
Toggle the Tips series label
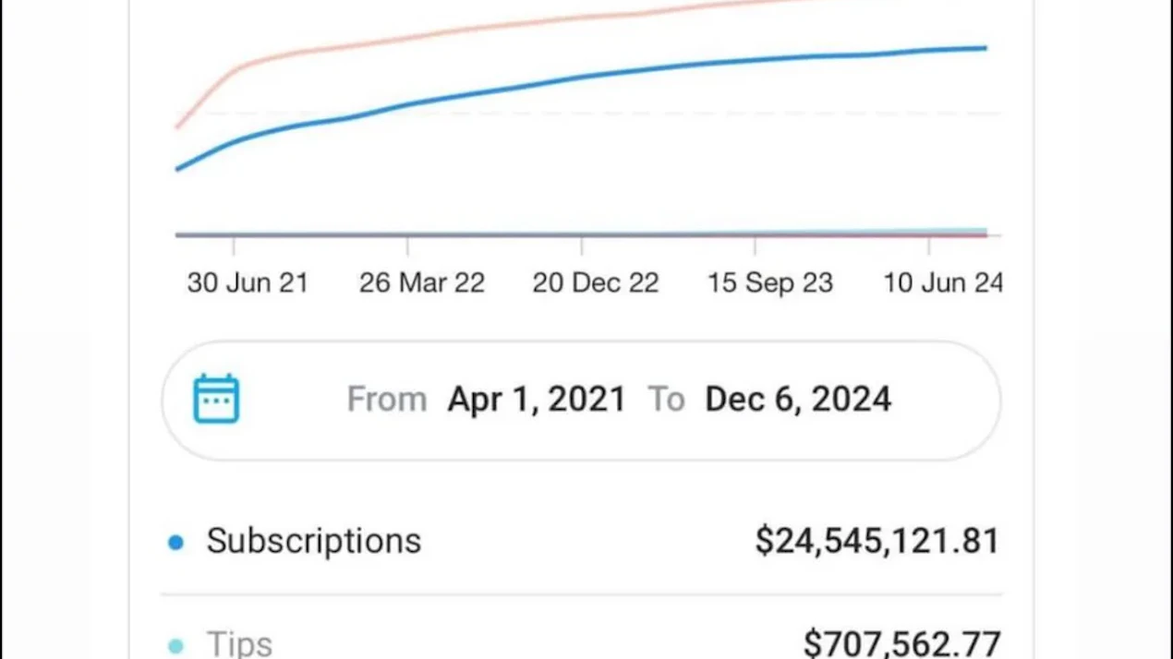click(239, 644)
